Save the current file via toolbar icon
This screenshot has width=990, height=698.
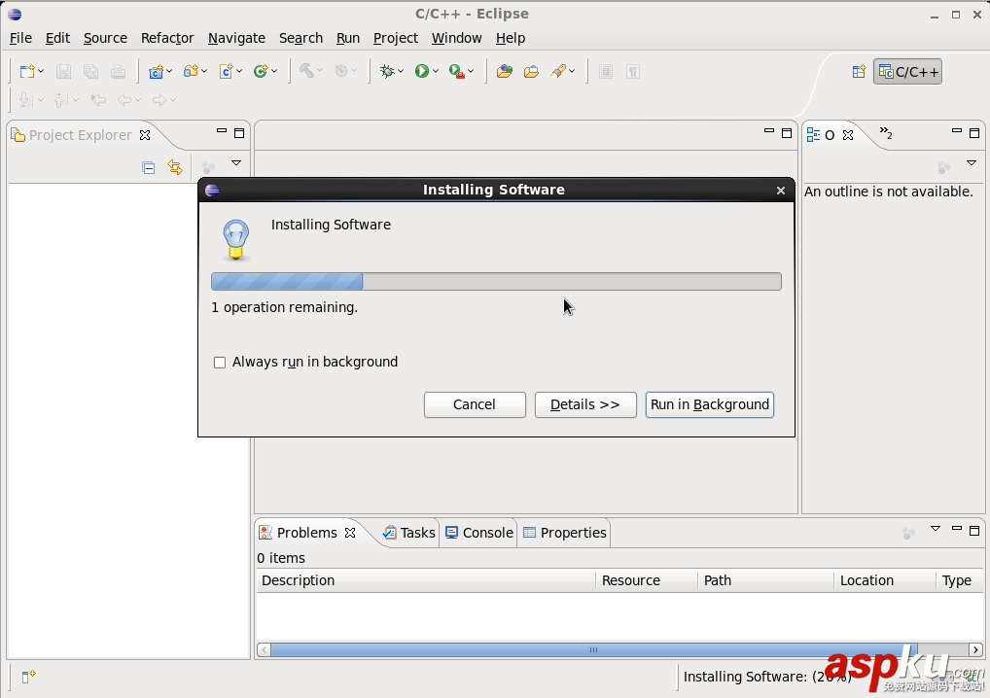(63, 71)
